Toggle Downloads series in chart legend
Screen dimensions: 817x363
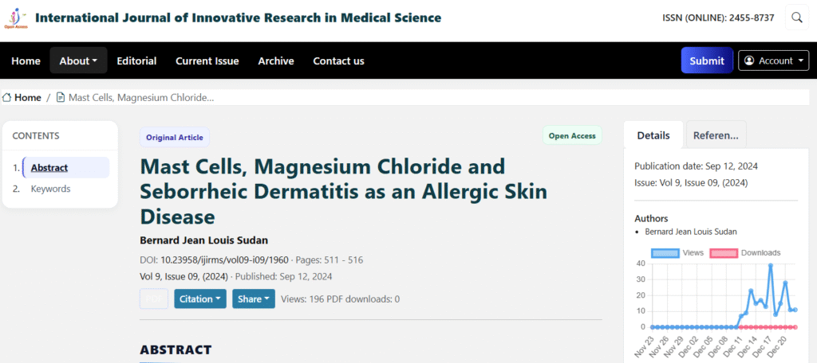(x=745, y=252)
